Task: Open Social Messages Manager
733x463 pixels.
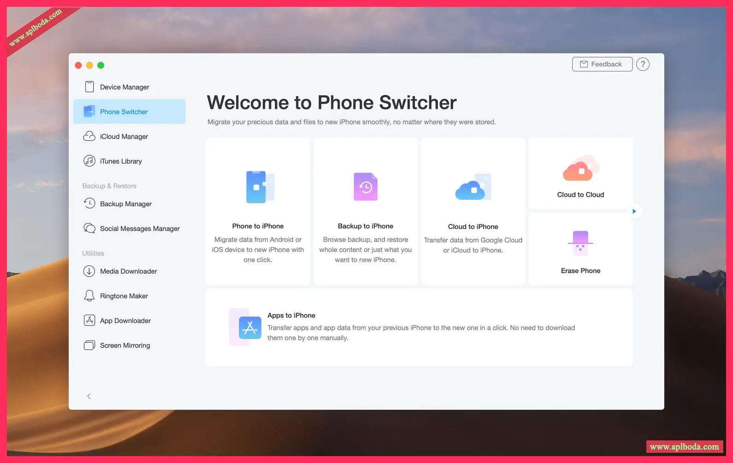Action: tap(130, 229)
